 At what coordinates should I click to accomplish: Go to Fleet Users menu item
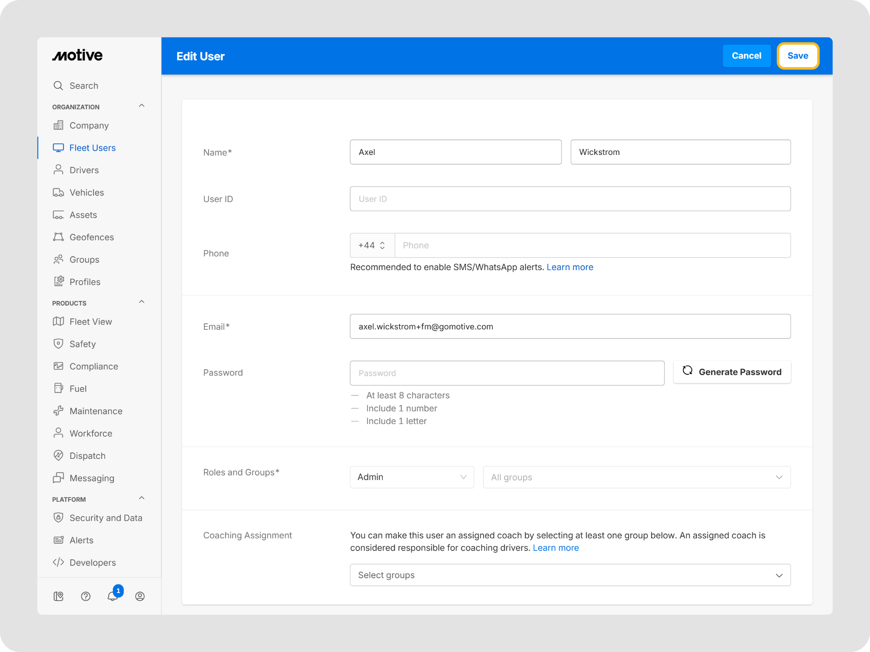click(92, 148)
